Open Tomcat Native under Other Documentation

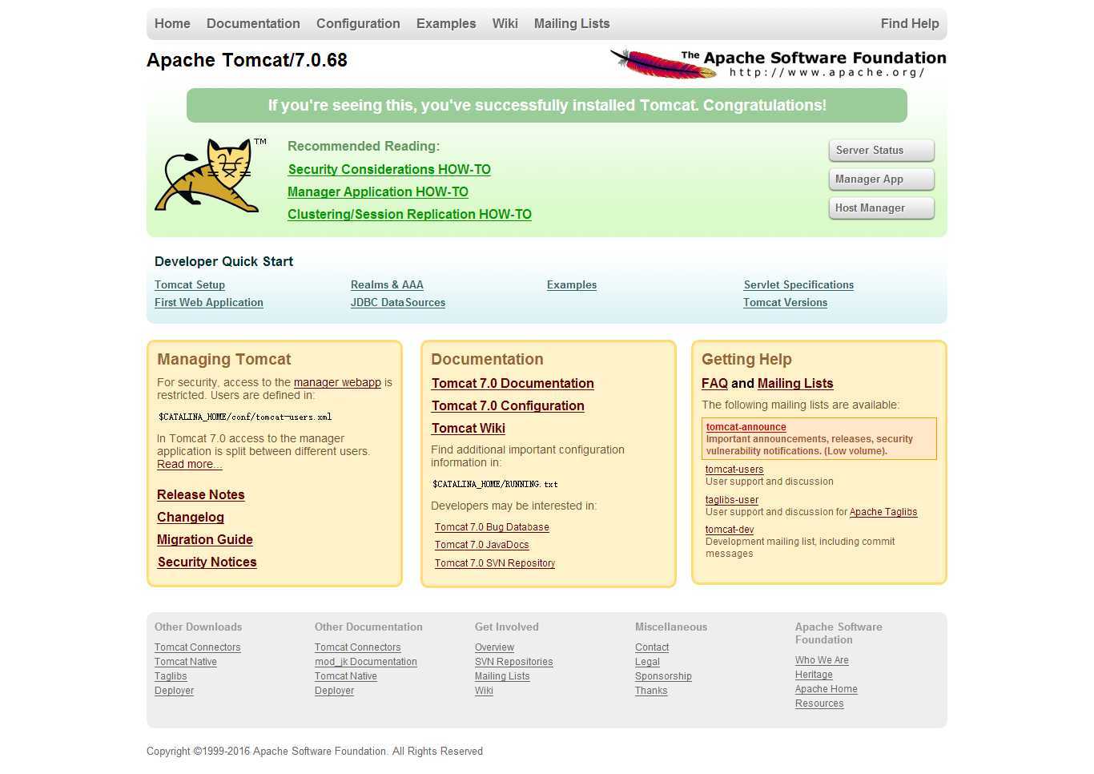pyautogui.click(x=346, y=677)
